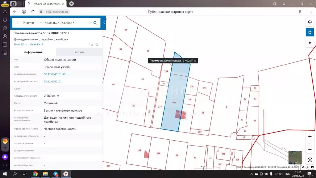
Task: Open the favorites star tool on map
Action: (310, 32)
